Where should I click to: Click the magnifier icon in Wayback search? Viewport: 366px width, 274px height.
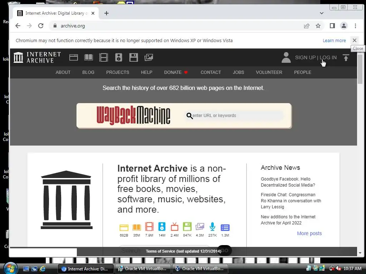189,116
